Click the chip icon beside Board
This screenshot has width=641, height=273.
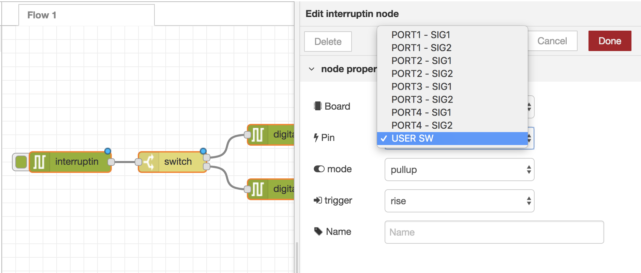317,106
